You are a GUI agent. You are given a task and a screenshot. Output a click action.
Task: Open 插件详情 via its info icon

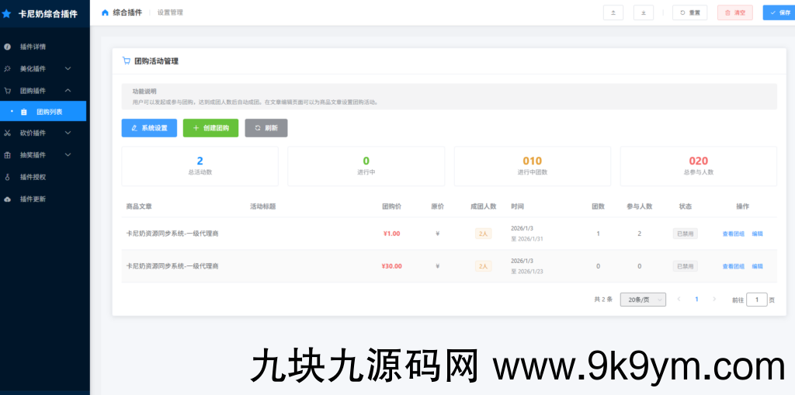pyautogui.click(x=8, y=47)
